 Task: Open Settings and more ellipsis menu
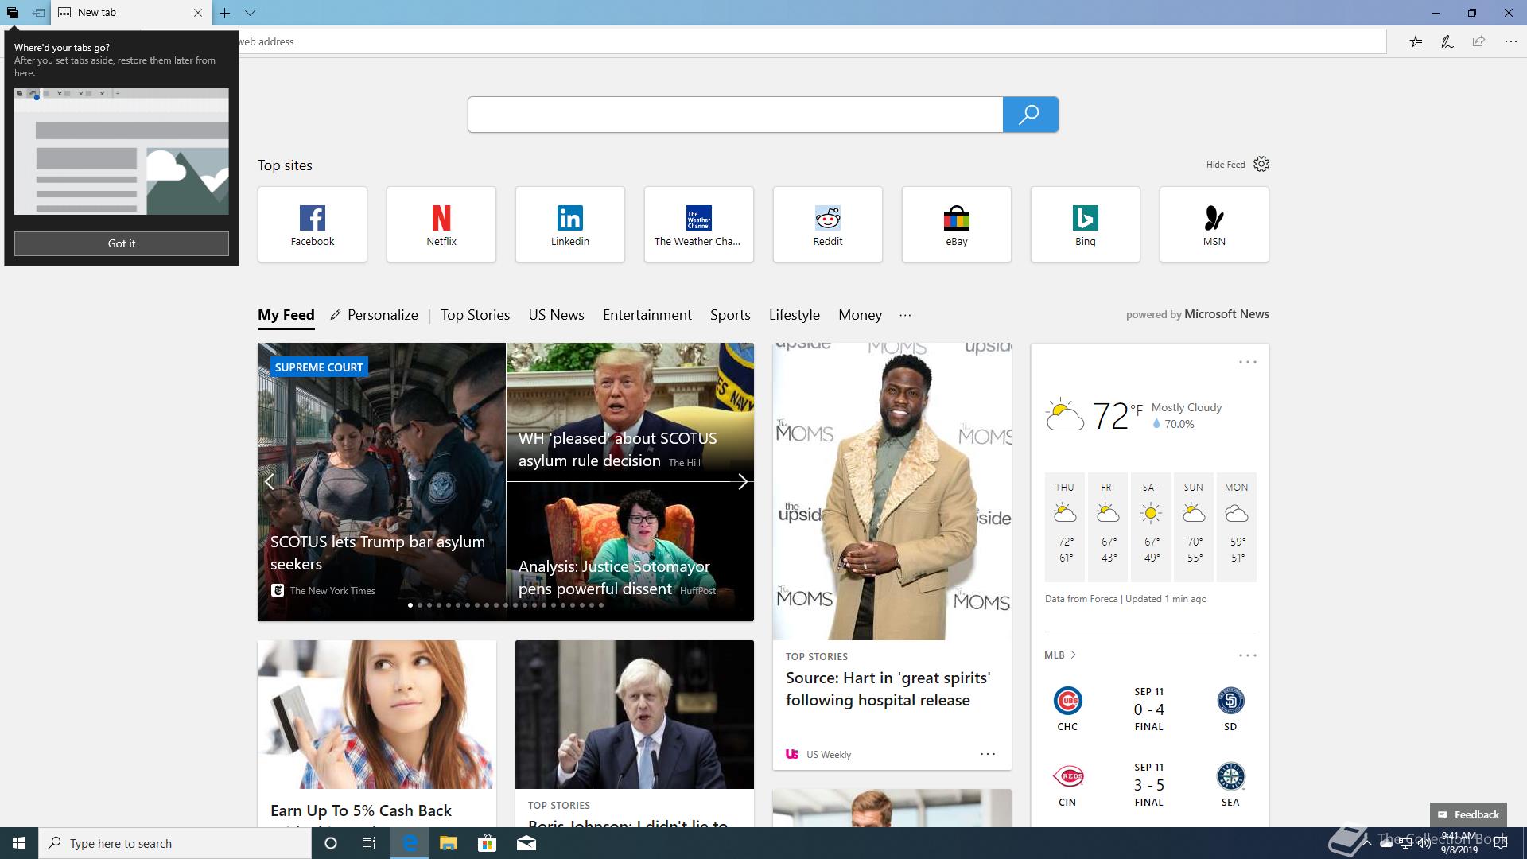(1510, 41)
